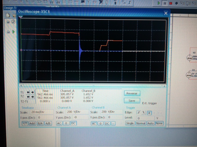
Task: Save the oscilloscope data
Action: pyautogui.click(x=132, y=100)
